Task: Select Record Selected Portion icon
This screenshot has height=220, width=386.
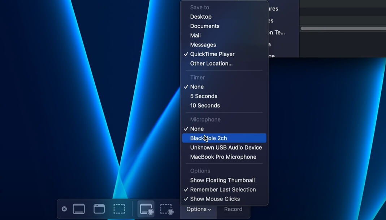Action: click(x=166, y=209)
